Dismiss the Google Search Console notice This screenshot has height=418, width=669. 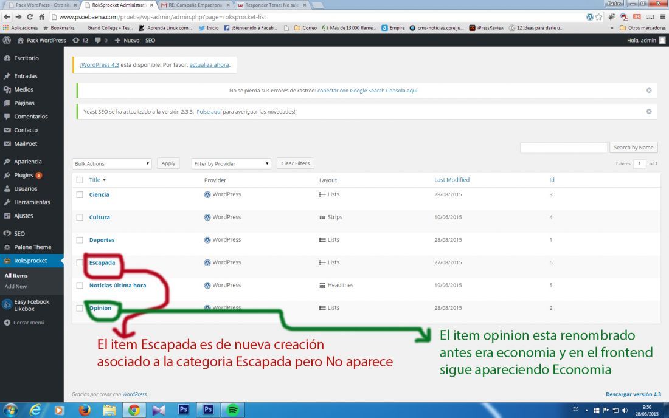coord(649,91)
